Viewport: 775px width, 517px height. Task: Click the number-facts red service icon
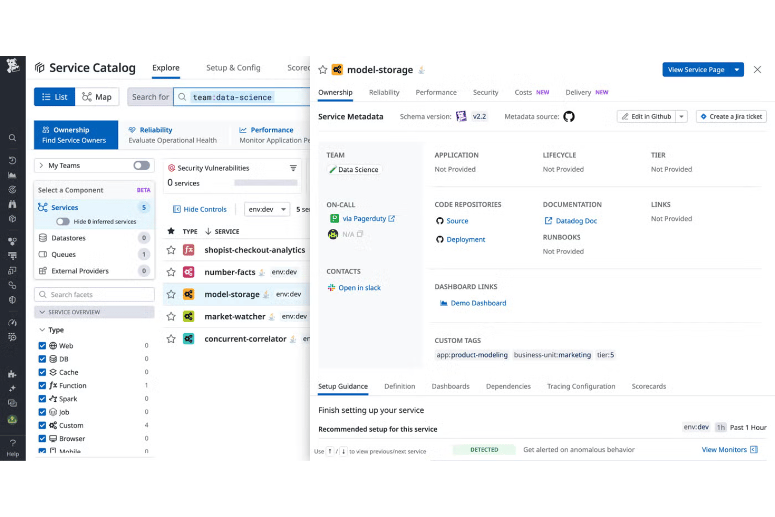coord(189,272)
